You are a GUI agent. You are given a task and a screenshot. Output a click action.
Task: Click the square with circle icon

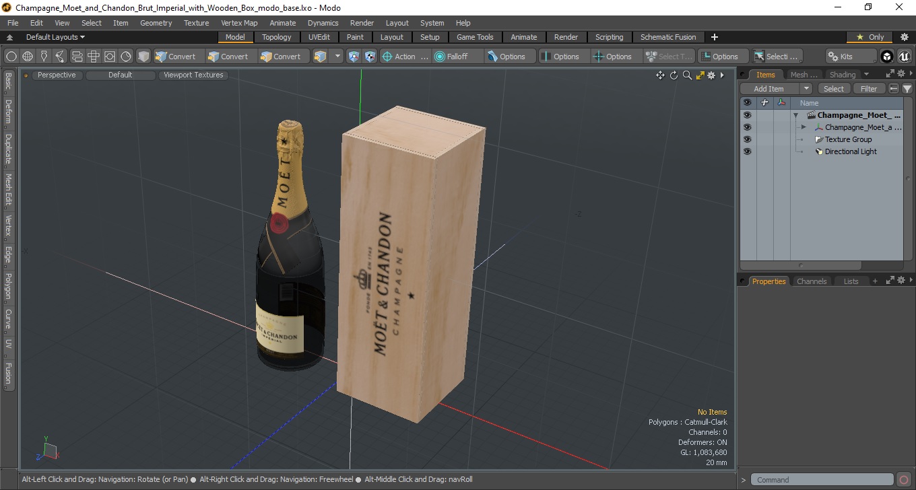[109, 57]
